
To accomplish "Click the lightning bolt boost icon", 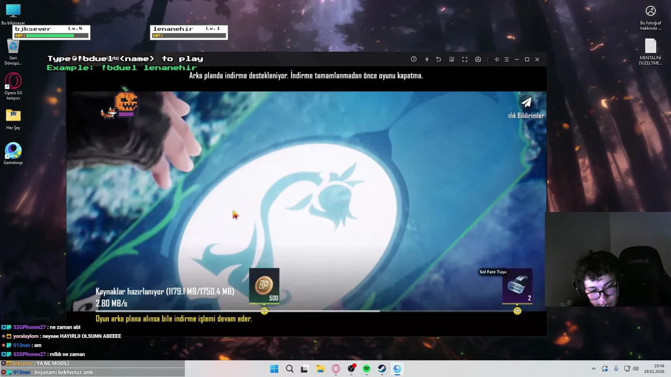I will click(426, 59).
